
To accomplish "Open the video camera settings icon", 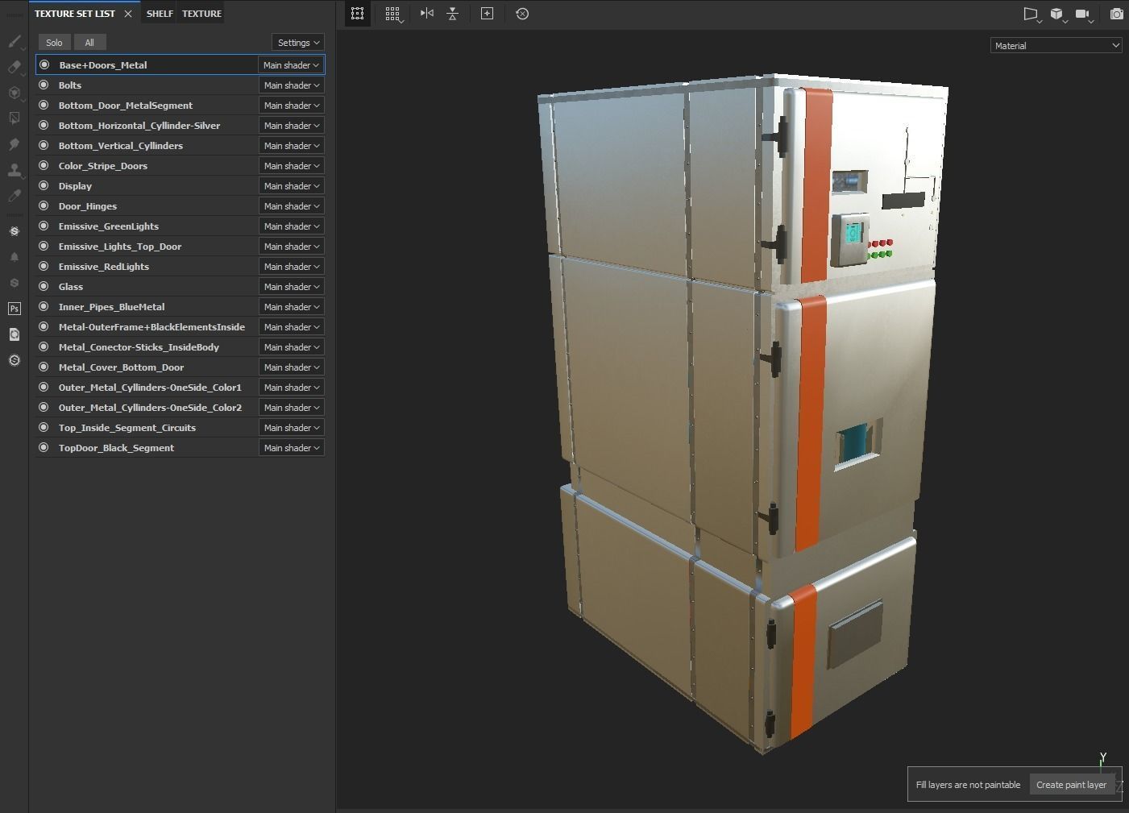I will pos(1083,15).
